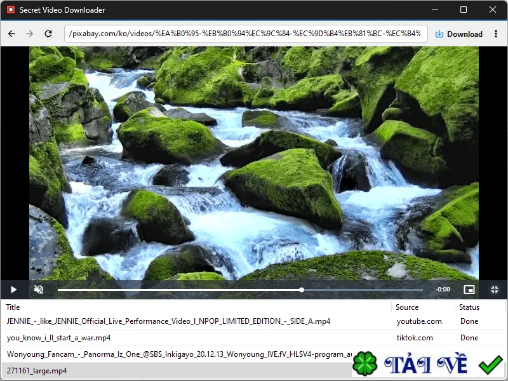508x381 pixels.
Task: Click the Title column header
Action: [13, 307]
